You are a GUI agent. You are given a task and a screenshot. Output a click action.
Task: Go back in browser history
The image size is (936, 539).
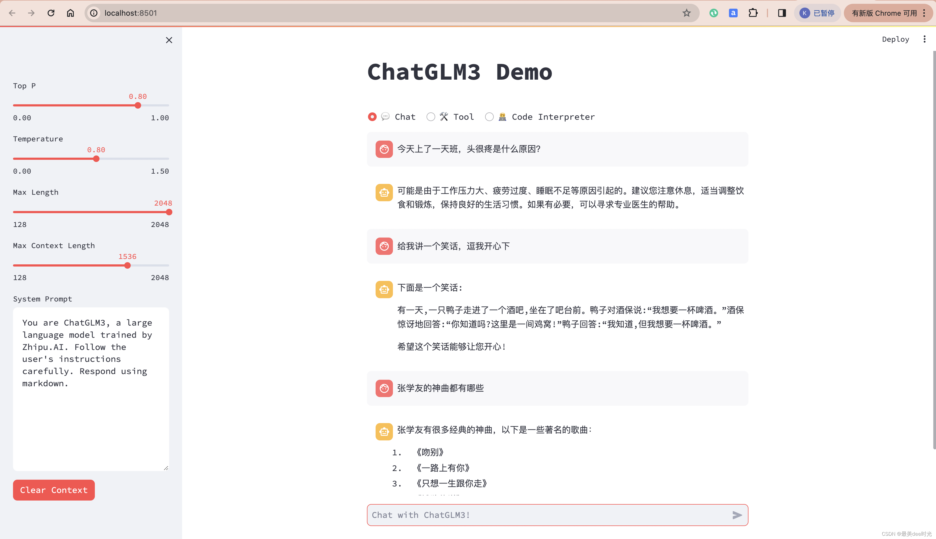click(x=12, y=13)
